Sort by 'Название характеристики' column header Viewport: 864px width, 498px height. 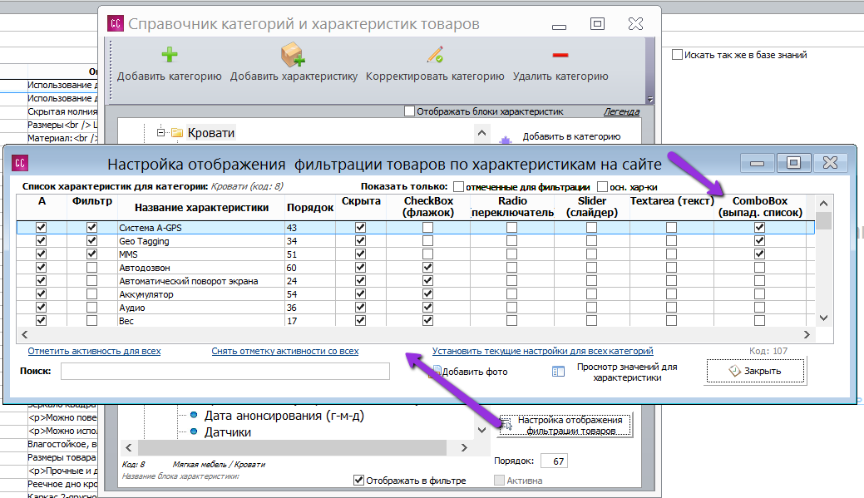pyautogui.click(x=202, y=208)
